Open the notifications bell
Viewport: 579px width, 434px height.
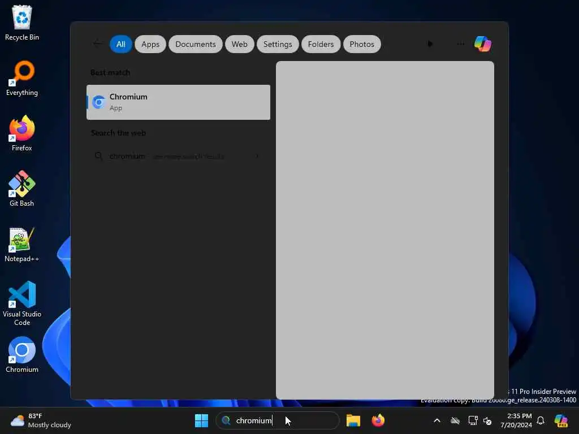(x=541, y=420)
